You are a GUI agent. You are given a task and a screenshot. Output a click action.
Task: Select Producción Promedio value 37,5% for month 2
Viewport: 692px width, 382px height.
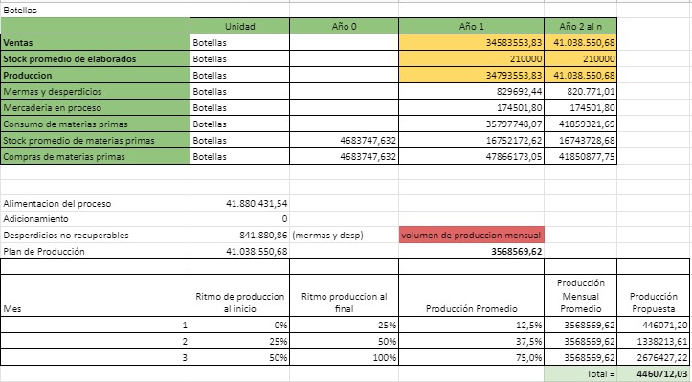click(x=471, y=342)
